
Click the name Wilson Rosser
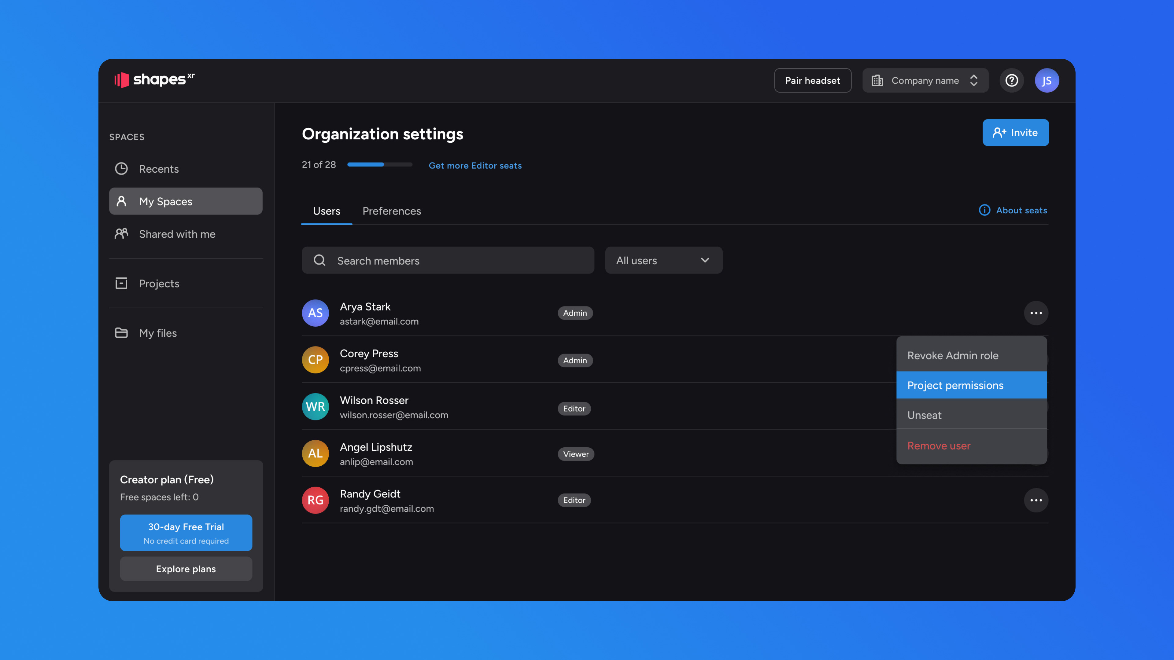point(374,400)
